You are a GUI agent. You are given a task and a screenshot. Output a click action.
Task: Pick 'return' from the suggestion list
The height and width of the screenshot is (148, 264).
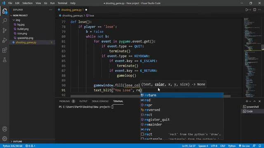click(x=182, y=95)
